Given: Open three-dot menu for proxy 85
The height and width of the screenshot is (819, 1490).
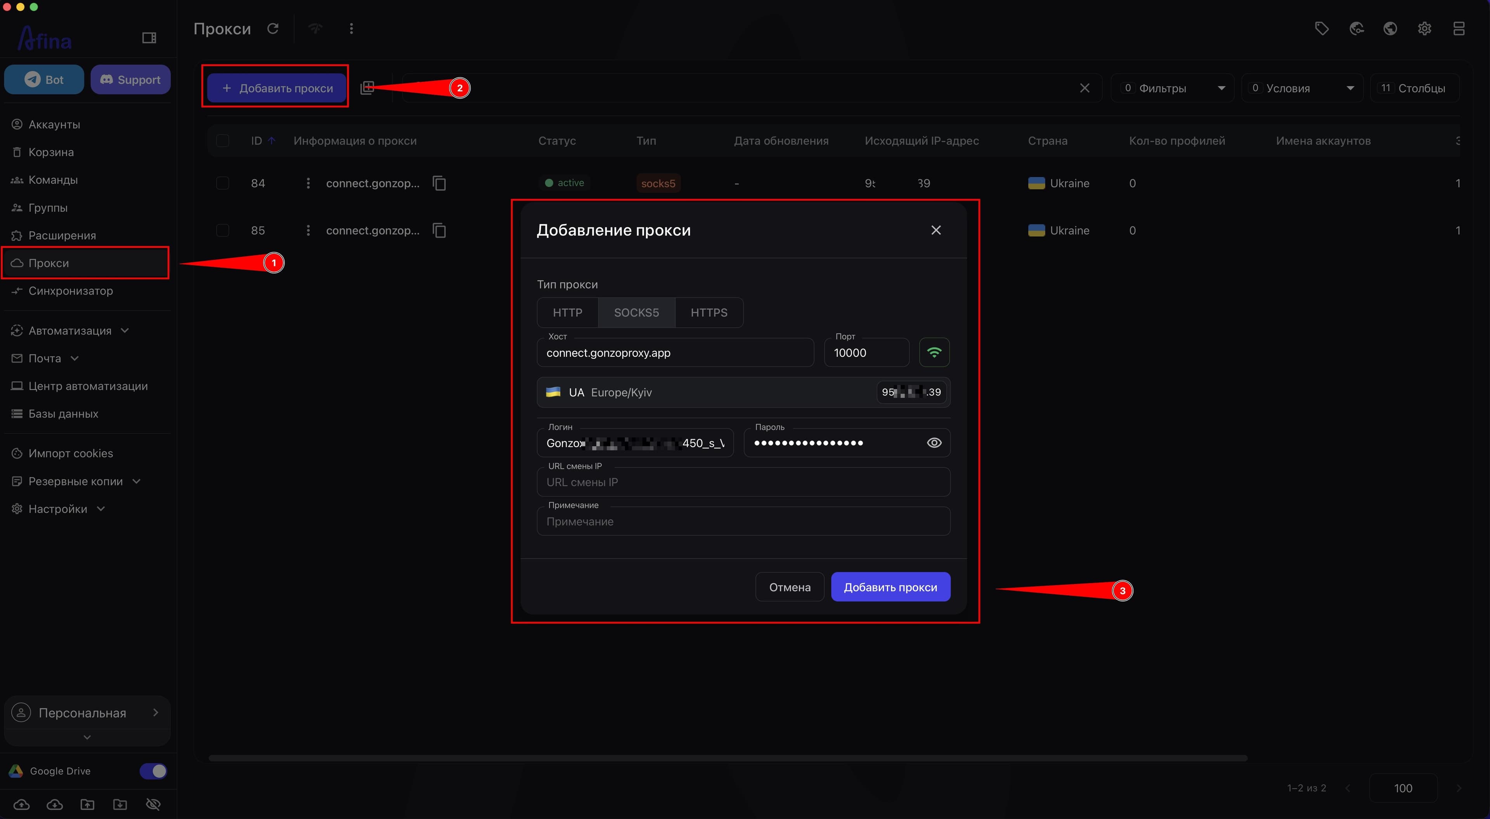Looking at the screenshot, I should (x=308, y=231).
